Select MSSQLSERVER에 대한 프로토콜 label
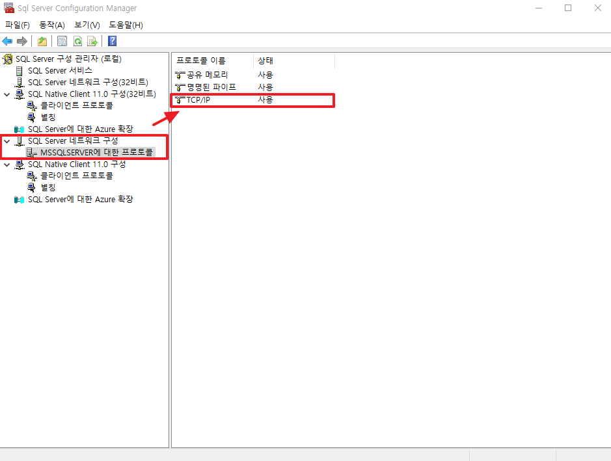611x461 pixels. (x=97, y=153)
